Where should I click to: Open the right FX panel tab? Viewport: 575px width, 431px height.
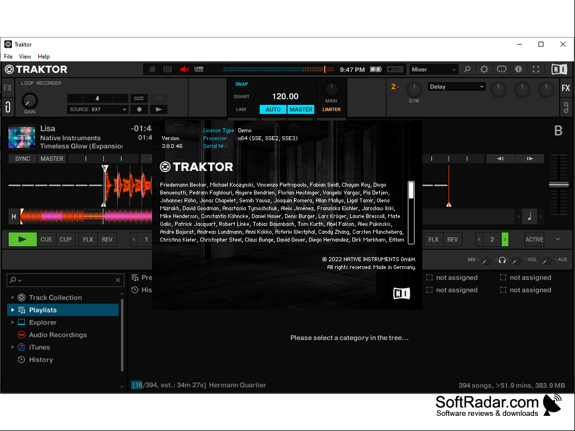pos(566,88)
